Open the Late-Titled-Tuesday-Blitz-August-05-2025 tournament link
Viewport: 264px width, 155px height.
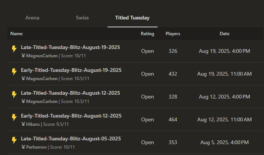tap(71, 138)
